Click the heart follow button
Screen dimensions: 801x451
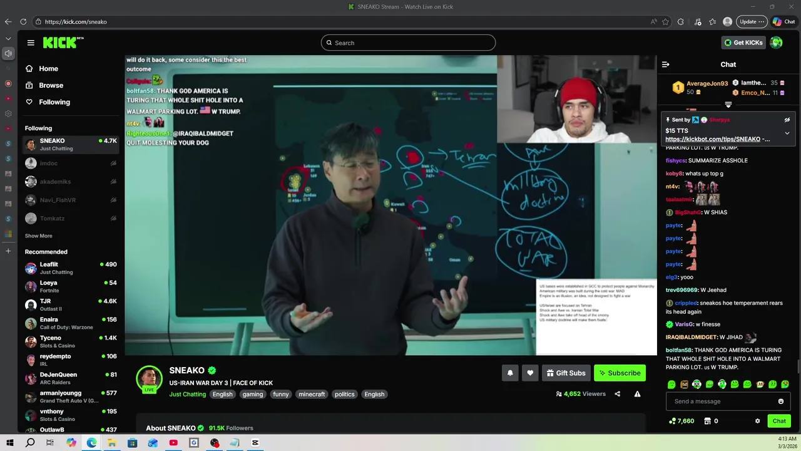point(530,373)
